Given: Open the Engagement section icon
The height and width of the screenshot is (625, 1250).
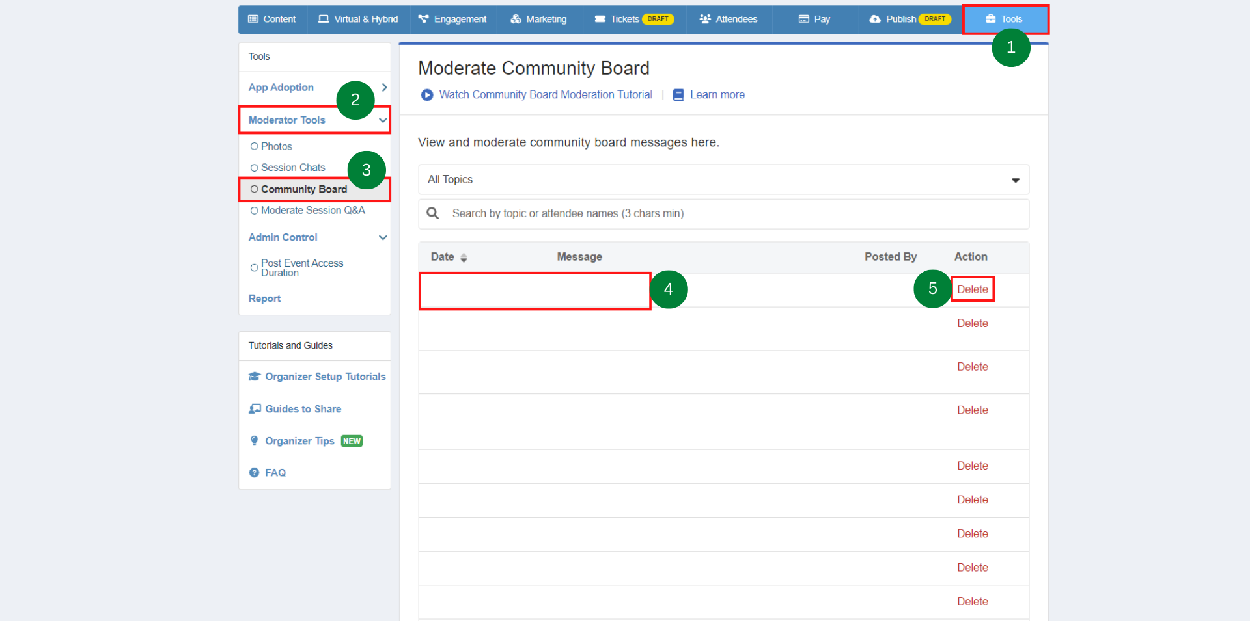Looking at the screenshot, I should (424, 19).
